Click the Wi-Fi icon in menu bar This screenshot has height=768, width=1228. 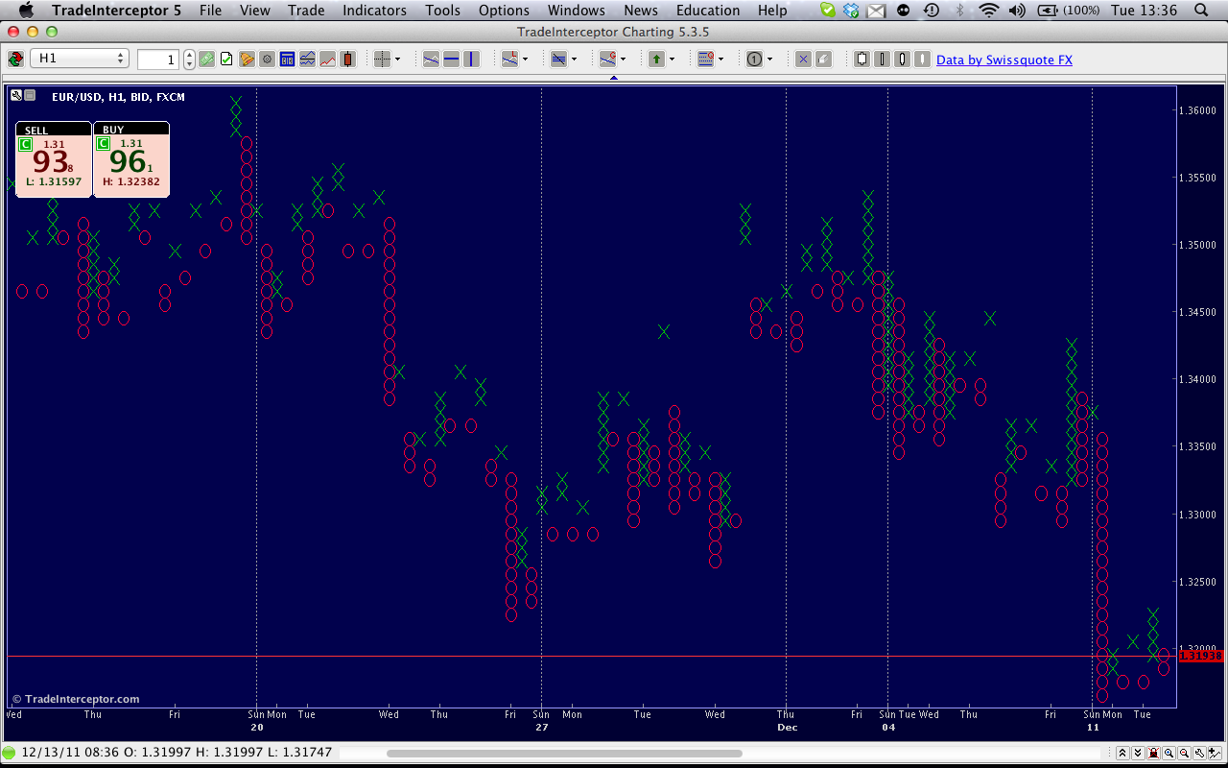(989, 11)
